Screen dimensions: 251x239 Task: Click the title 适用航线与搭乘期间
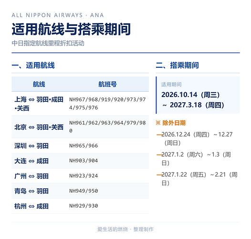(x=71, y=29)
